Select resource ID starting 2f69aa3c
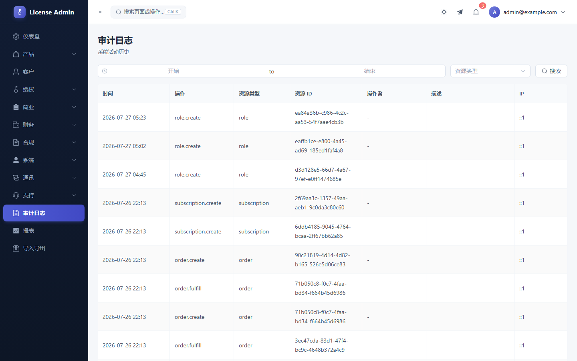This screenshot has width=577, height=361. (x=321, y=203)
